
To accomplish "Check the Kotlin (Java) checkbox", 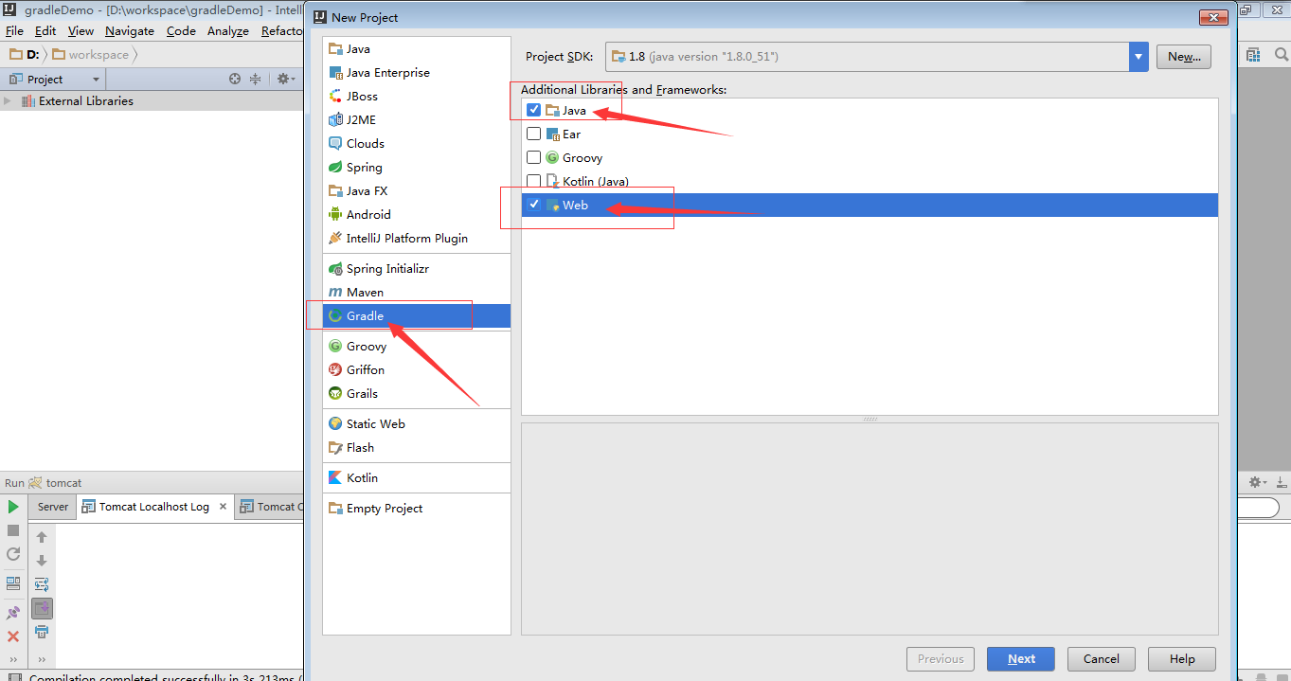I will [x=534, y=181].
